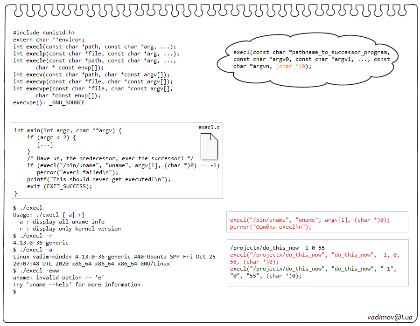Click the "Try 'uname --help'" message line
Screen dimensions: 420x326
(x=78, y=285)
